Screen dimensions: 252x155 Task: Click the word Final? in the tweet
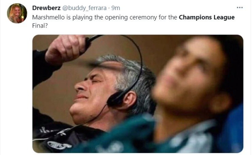click(40, 26)
